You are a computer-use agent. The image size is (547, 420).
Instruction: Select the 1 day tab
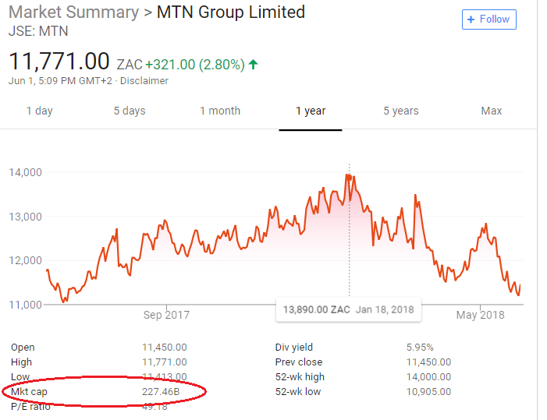pyautogui.click(x=39, y=111)
